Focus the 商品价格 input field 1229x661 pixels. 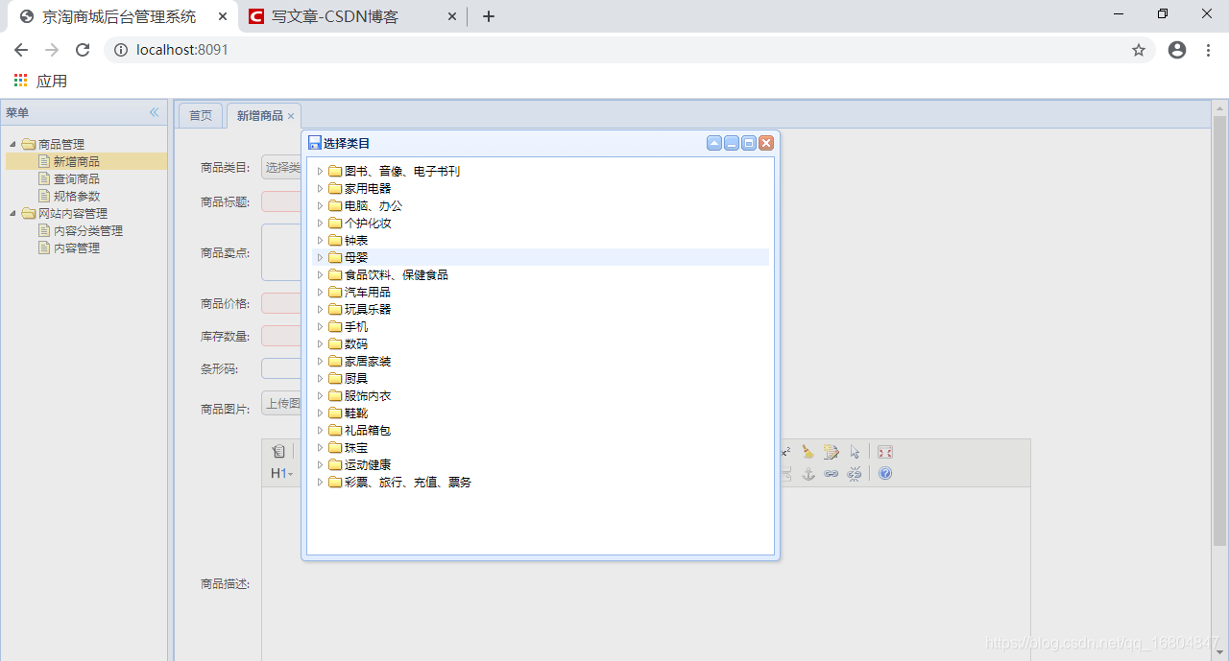[x=281, y=303]
